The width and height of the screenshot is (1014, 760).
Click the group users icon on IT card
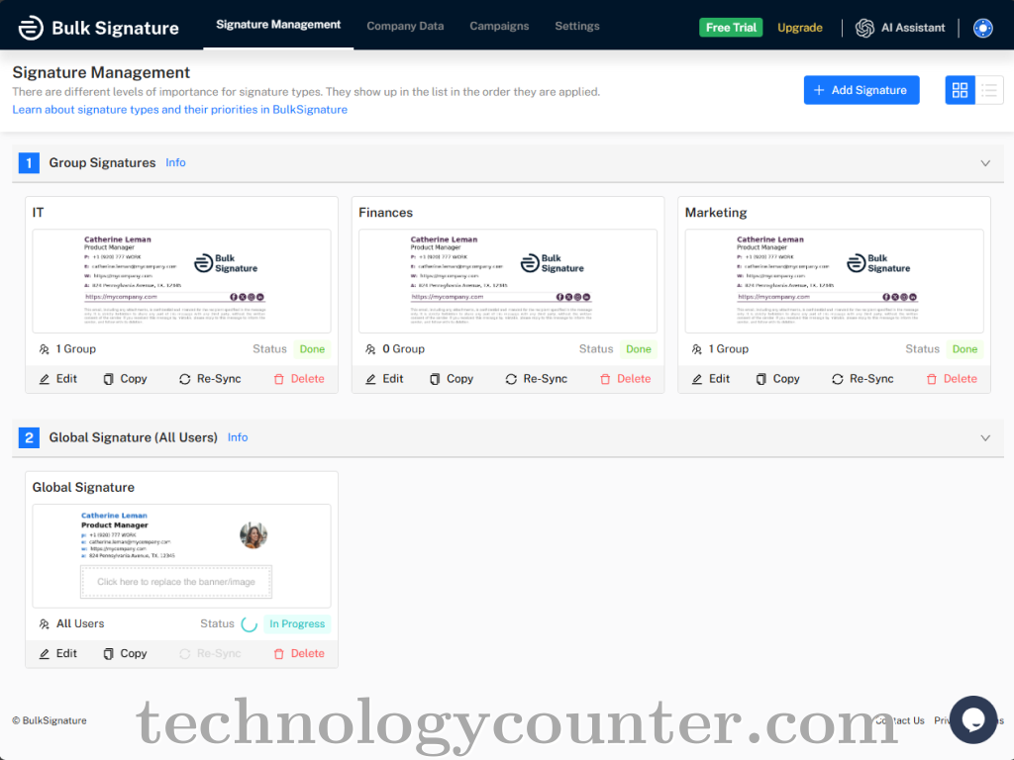tap(44, 349)
